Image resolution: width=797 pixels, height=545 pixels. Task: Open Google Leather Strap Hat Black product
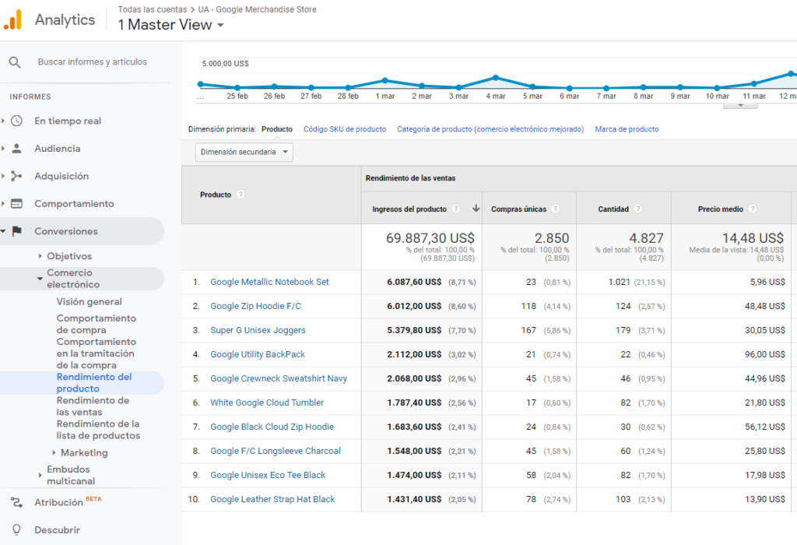(272, 499)
